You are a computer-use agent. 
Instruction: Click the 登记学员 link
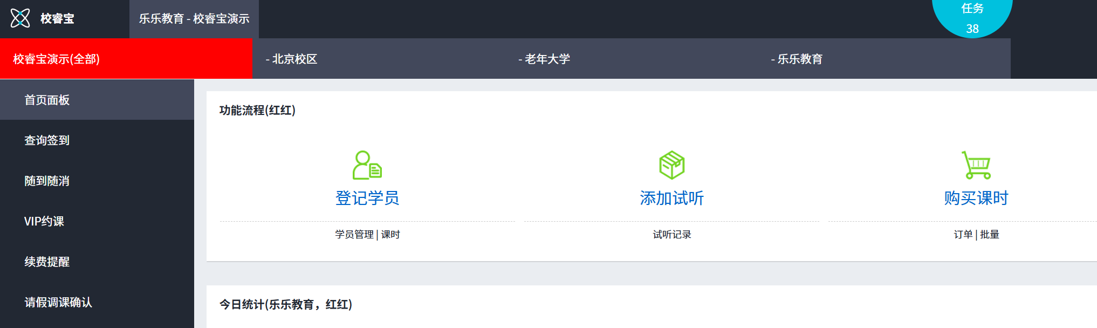[x=367, y=198]
